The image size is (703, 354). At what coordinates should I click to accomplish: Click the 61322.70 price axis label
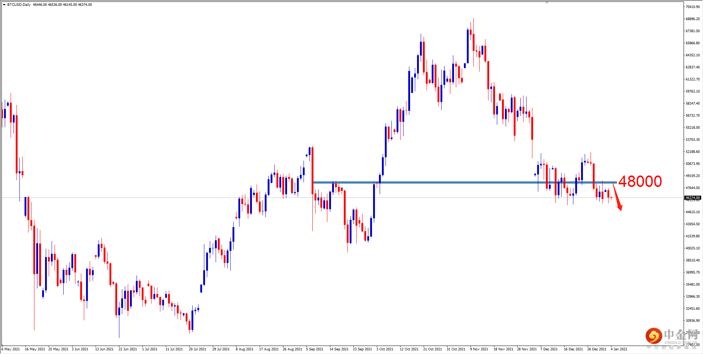[693, 79]
